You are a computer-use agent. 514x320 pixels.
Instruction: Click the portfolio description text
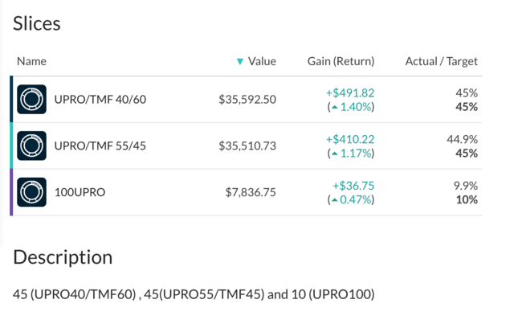[x=194, y=294]
